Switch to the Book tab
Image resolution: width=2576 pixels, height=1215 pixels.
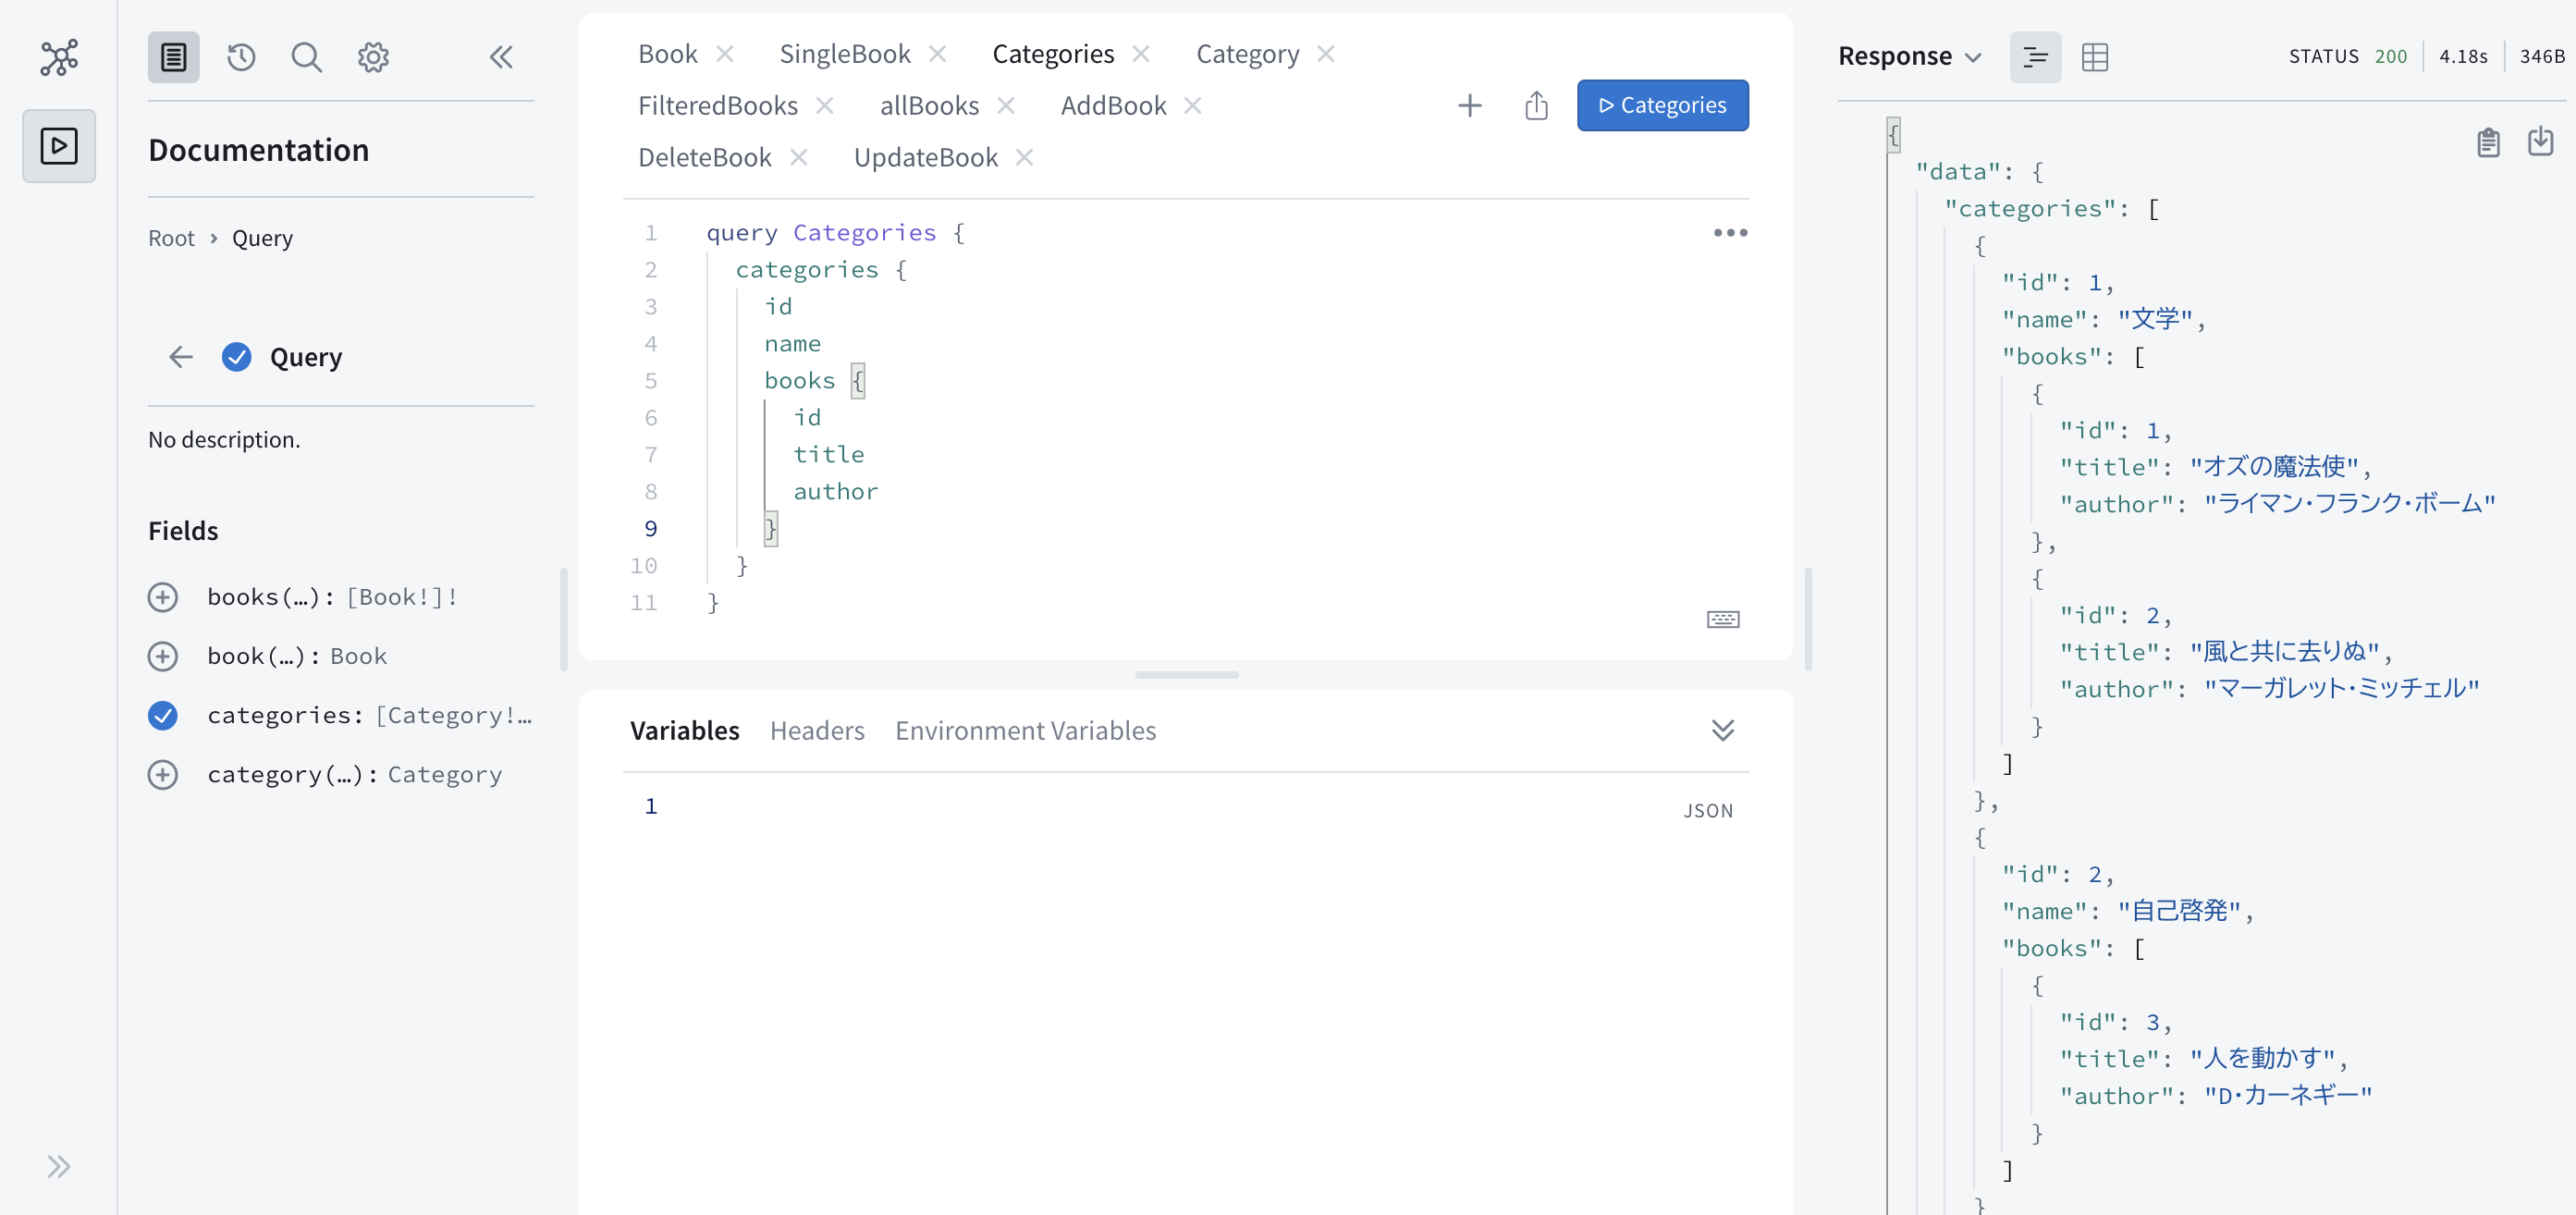668,53
